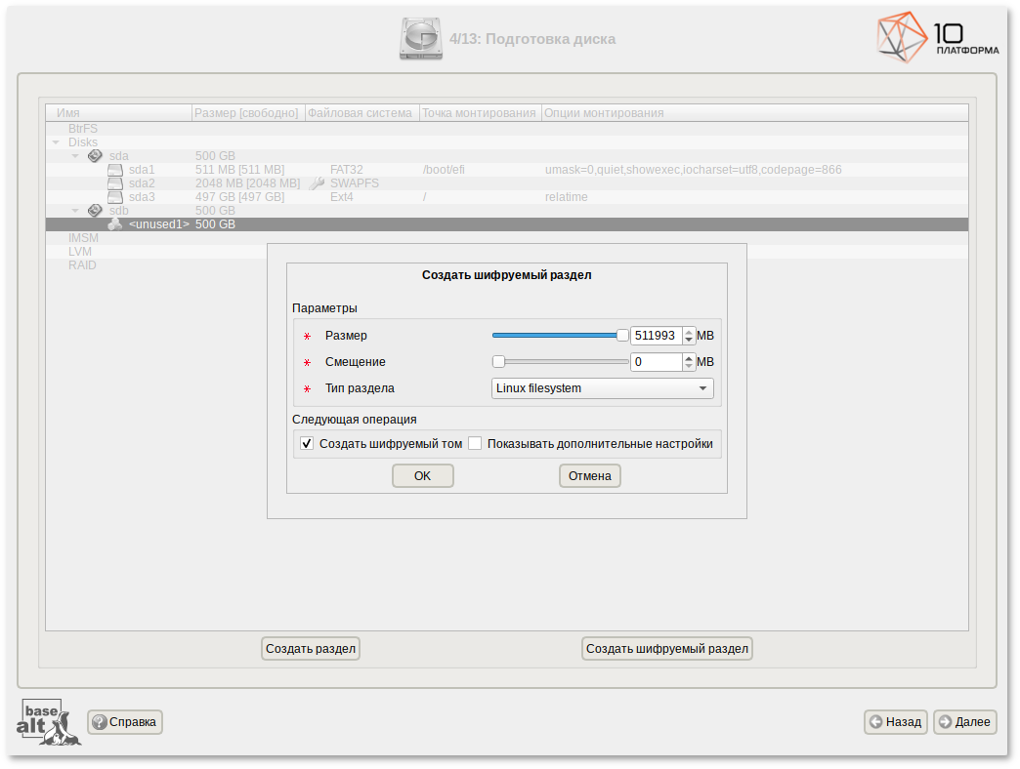Click the 'Размер' spinner arrows

(x=689, y=336)
